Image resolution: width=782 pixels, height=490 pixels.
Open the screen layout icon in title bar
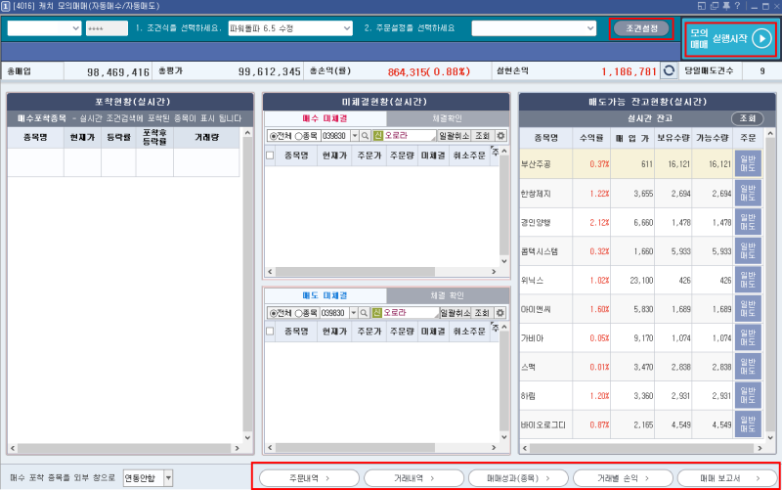pyautogui.click(x=702, y=6)
